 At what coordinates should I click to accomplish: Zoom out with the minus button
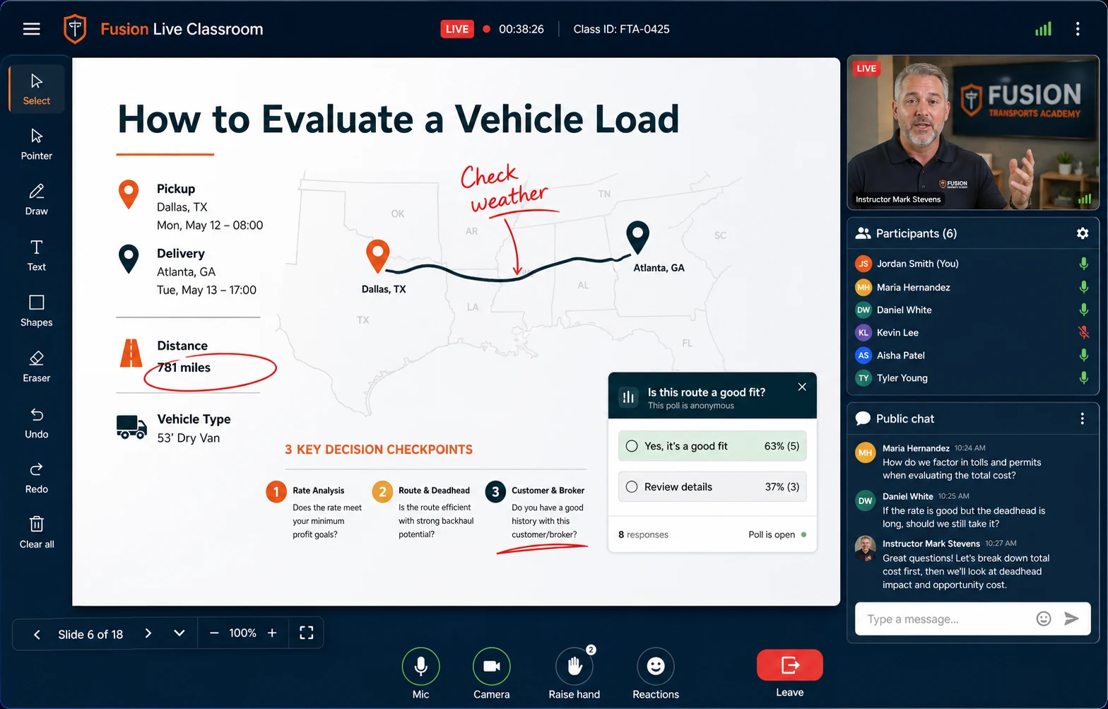point(214,633)
